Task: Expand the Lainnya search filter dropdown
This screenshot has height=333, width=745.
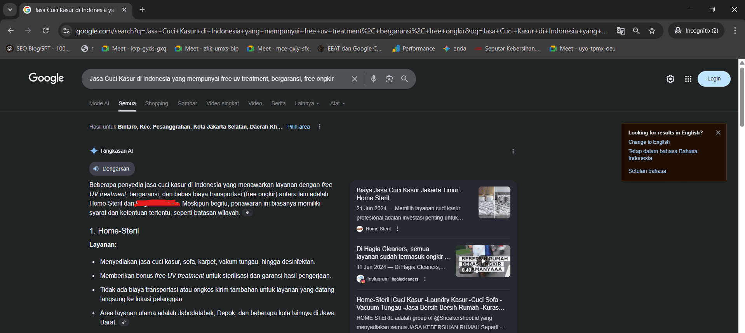Action: point(306,103)
